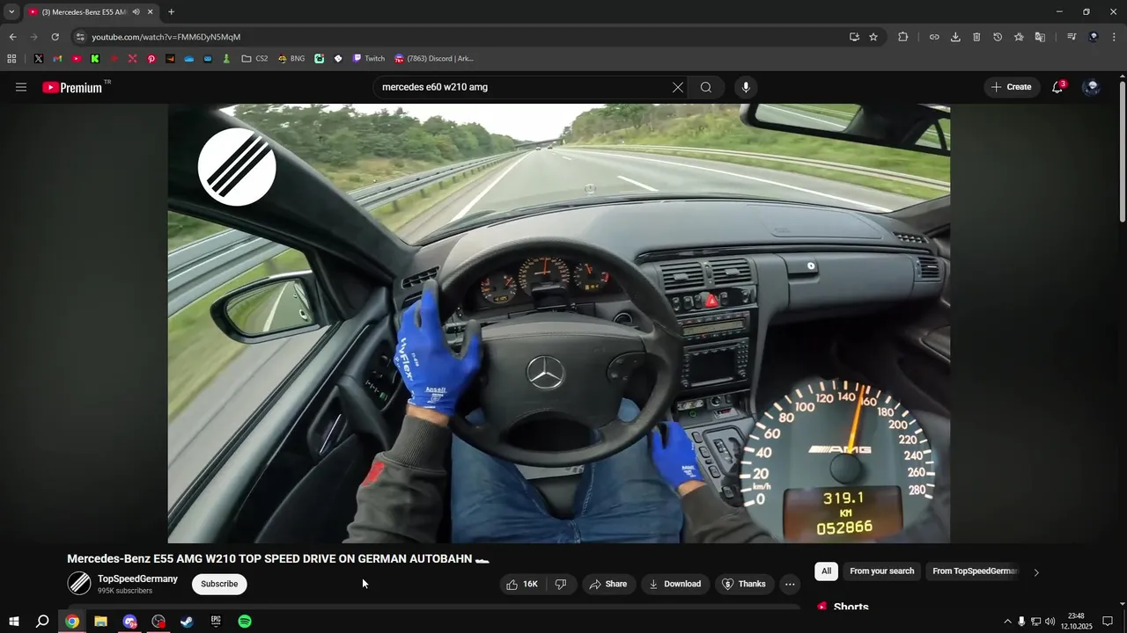Open the CS2 bookmarks folder

(254, 59)
